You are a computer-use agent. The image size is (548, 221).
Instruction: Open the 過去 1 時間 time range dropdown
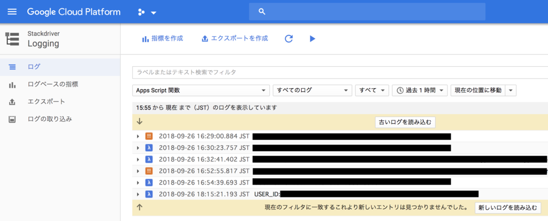click(420, 90)
